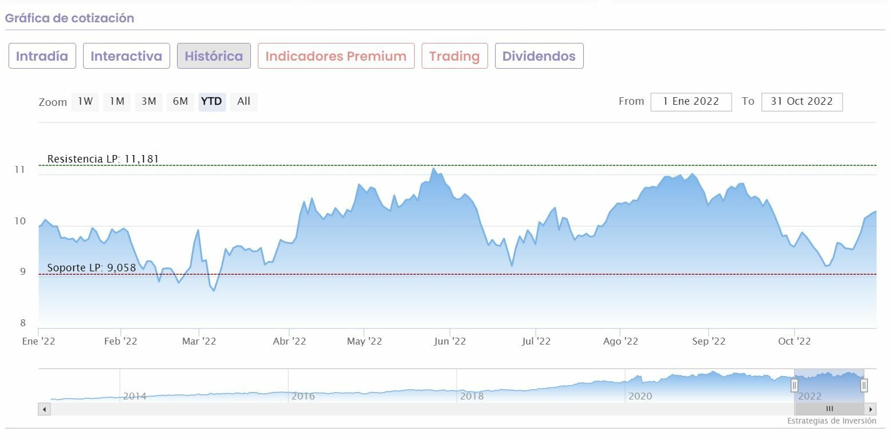
Task: Set zoom range to 1W
Action: 85,101
